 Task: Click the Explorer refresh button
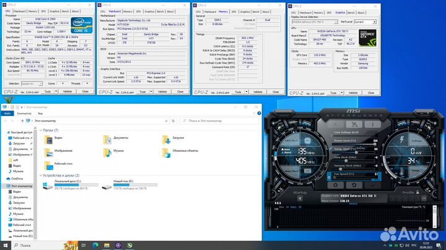tap(173, 121)
